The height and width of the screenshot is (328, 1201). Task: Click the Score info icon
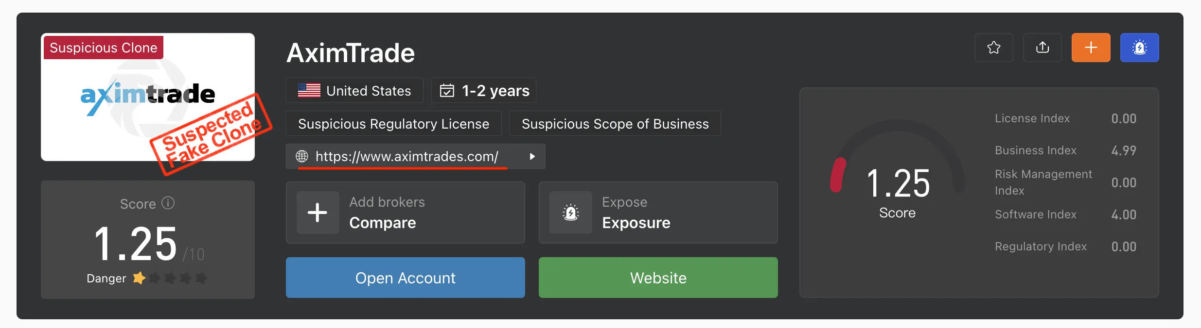[168, 203]
